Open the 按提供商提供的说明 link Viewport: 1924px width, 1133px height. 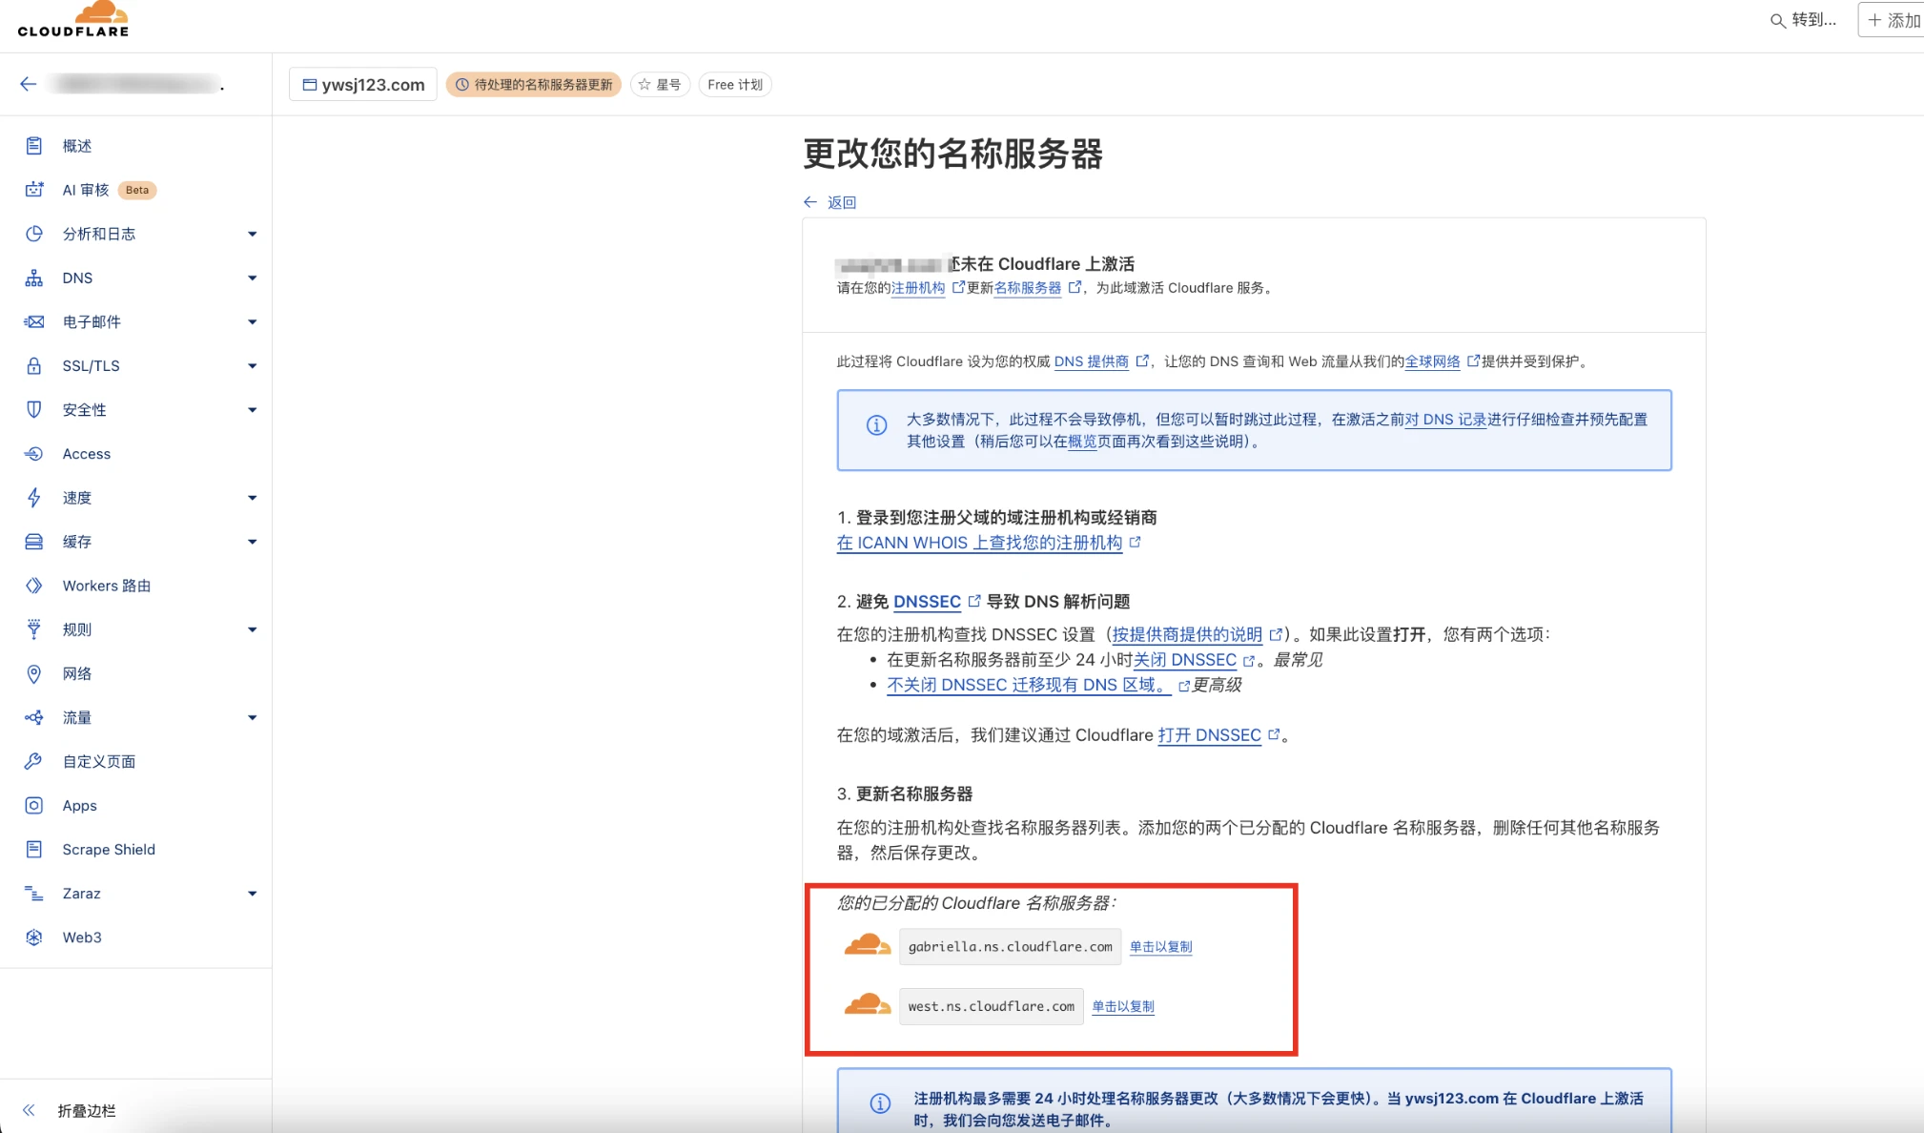1187,634
